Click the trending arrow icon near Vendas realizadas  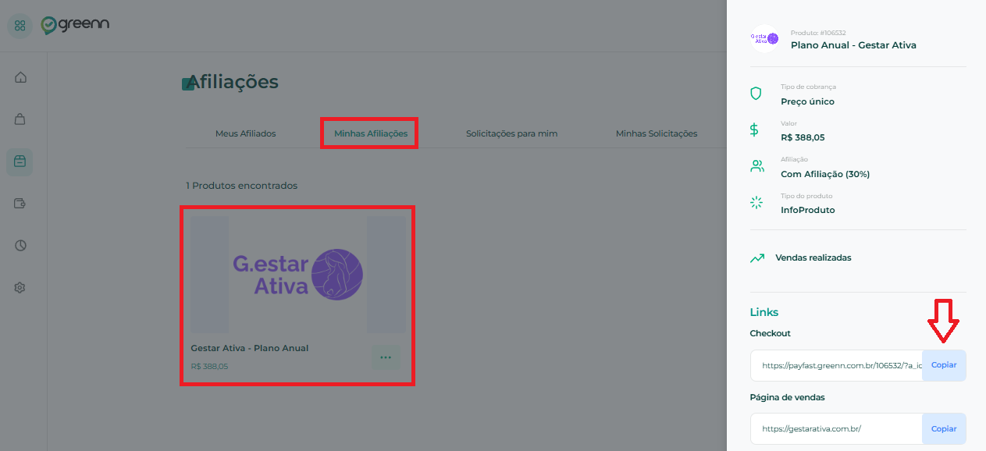pyautogui.click(x=757, y=257)
